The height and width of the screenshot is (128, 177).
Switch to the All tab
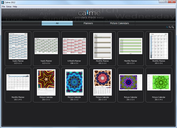57,23
